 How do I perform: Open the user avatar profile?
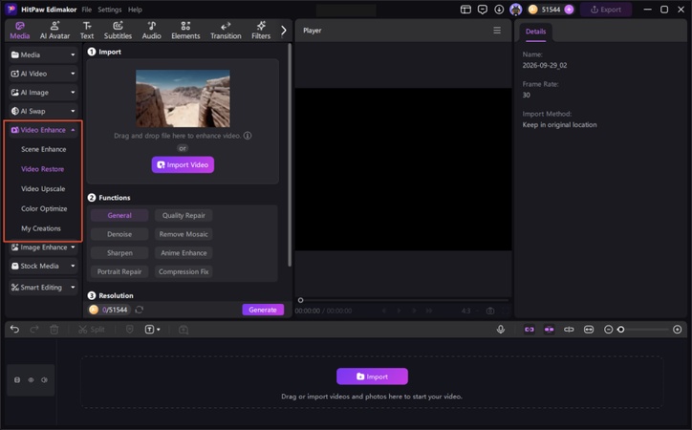tap(515, 10)
